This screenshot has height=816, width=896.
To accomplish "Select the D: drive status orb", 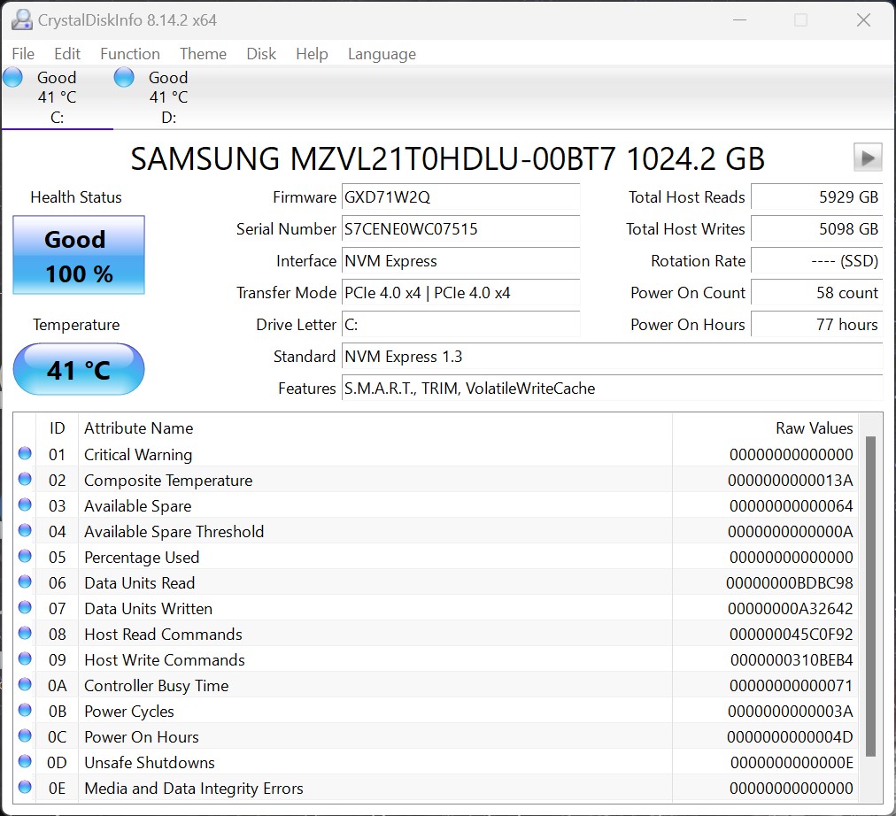I will pyautogui.click(x=125, y=78).
